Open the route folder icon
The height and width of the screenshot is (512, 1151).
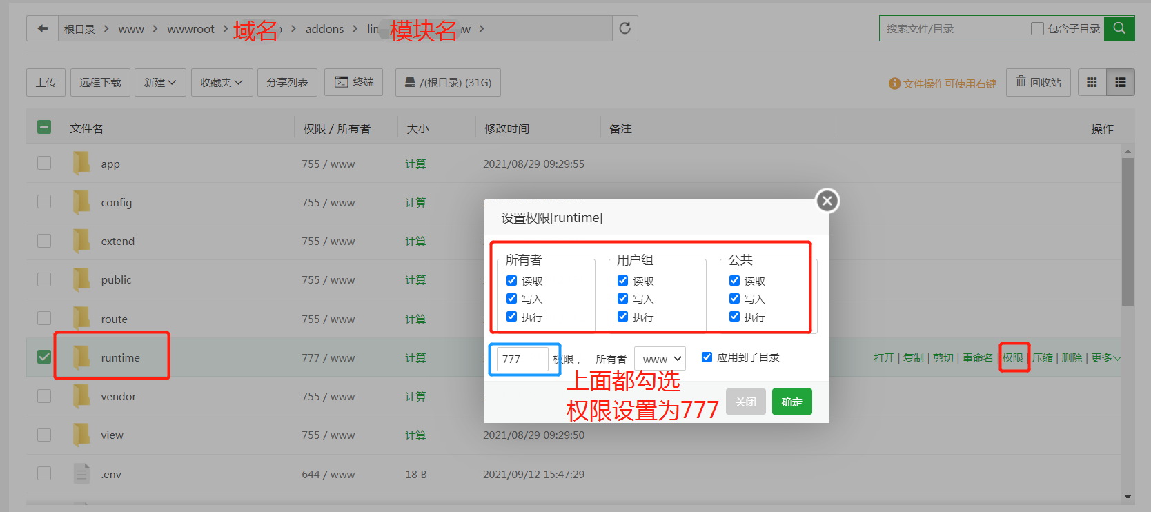click(x=81, y=318)
